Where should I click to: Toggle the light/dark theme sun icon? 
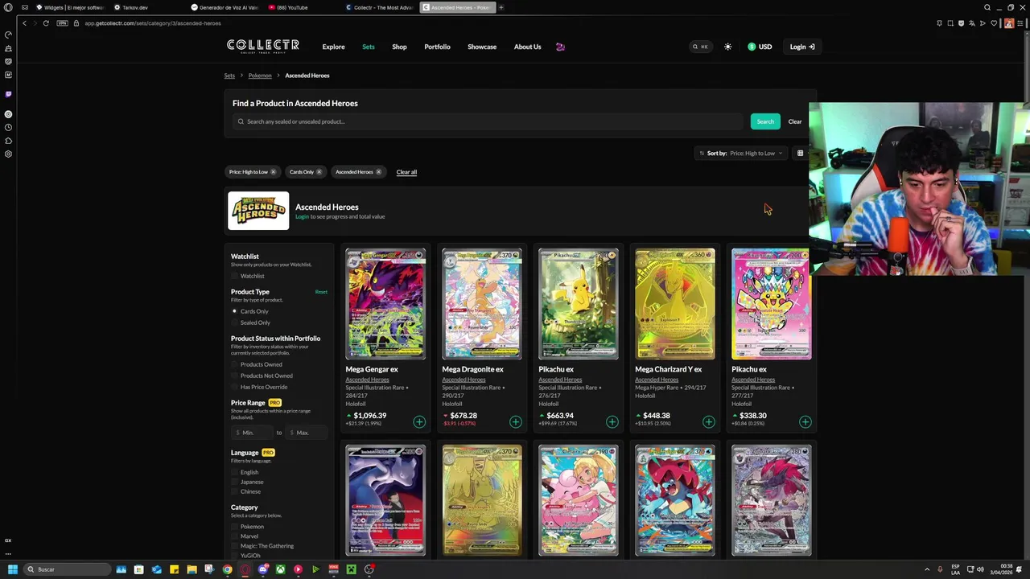pyautogui.click(x=727, y=47)
